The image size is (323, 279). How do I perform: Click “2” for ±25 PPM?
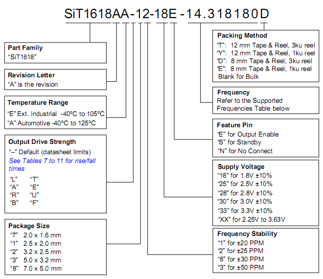click(x=240, y=251)
